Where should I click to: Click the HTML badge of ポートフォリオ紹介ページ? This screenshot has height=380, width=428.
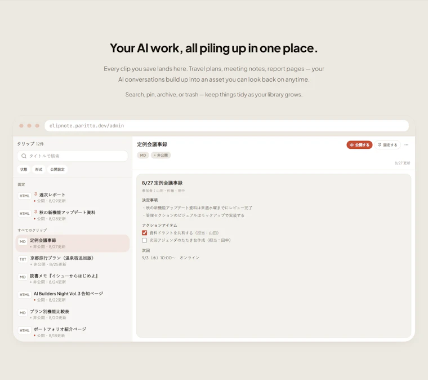coord(24,330)
